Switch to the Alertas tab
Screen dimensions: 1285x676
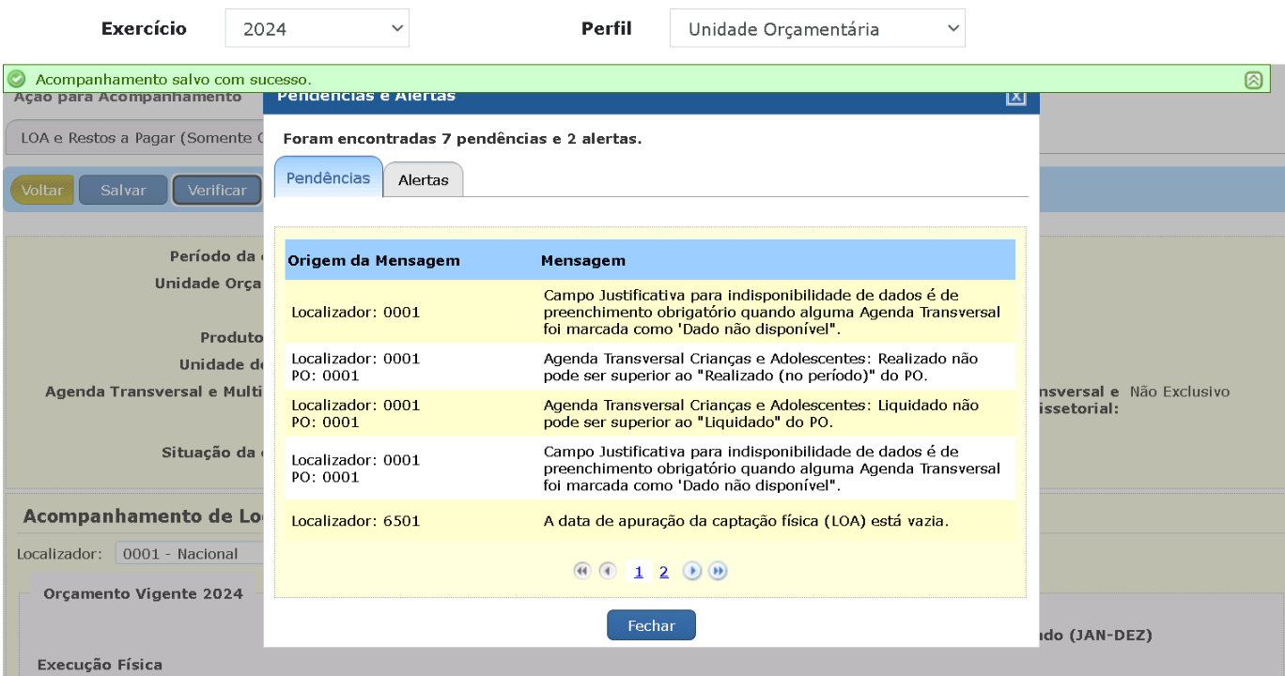click(424, 180)
